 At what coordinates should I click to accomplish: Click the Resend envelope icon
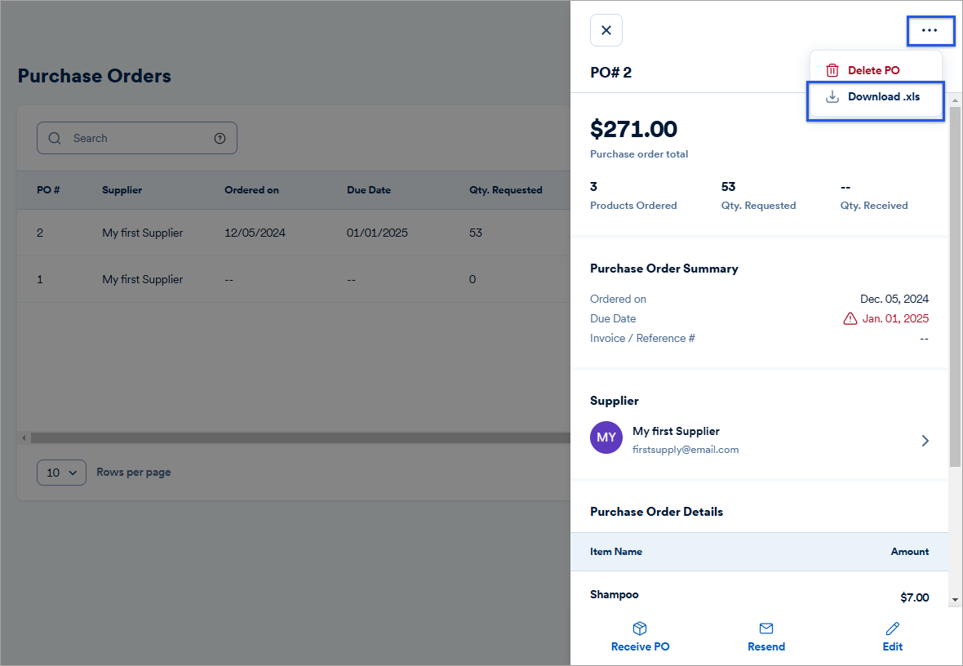click(766, 628)
